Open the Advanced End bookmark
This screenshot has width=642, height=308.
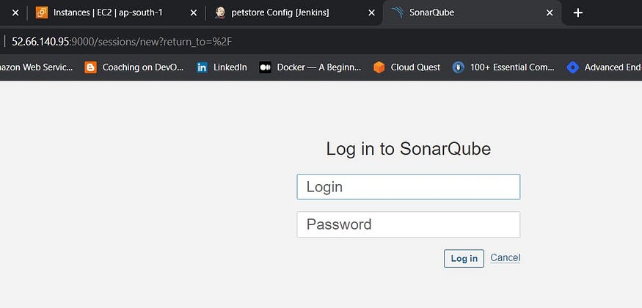[605, 67]
